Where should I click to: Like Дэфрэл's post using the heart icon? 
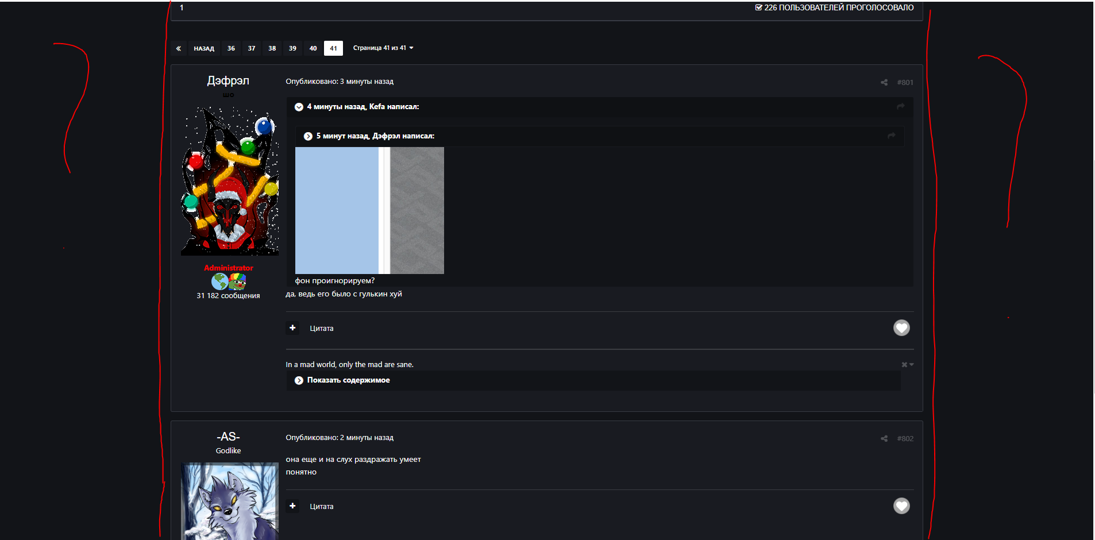(901, 328)
